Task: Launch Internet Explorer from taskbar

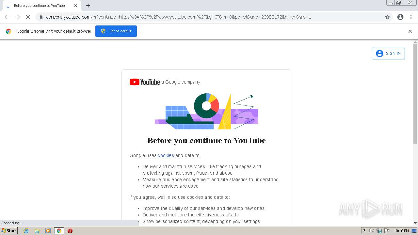Action: [26, 231]
